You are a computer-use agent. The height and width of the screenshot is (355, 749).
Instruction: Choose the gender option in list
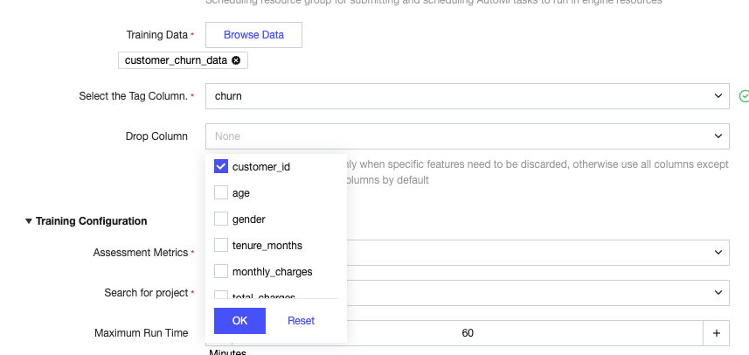[x=249, y=219]
